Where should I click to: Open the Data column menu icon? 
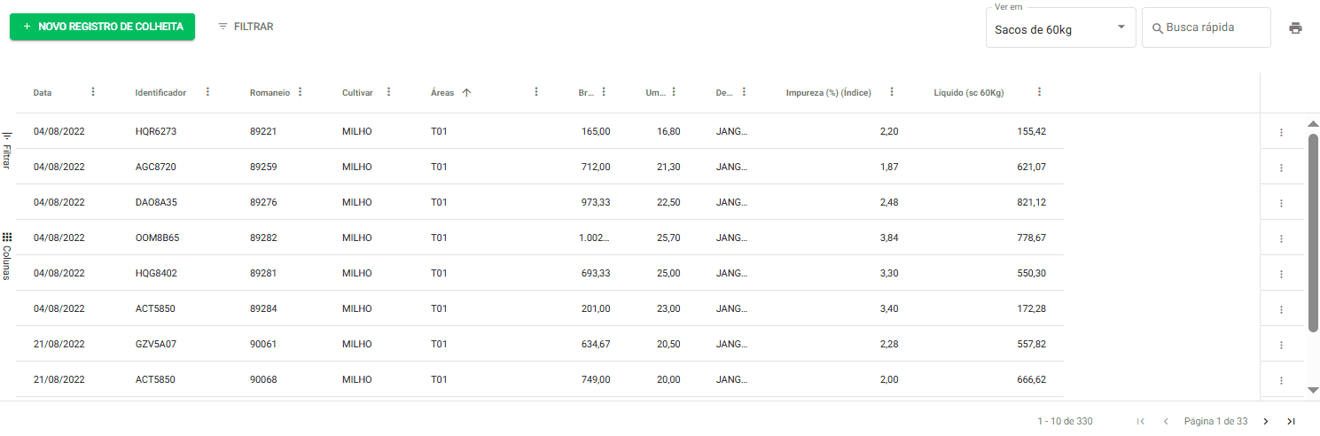(x=93, y=92)
